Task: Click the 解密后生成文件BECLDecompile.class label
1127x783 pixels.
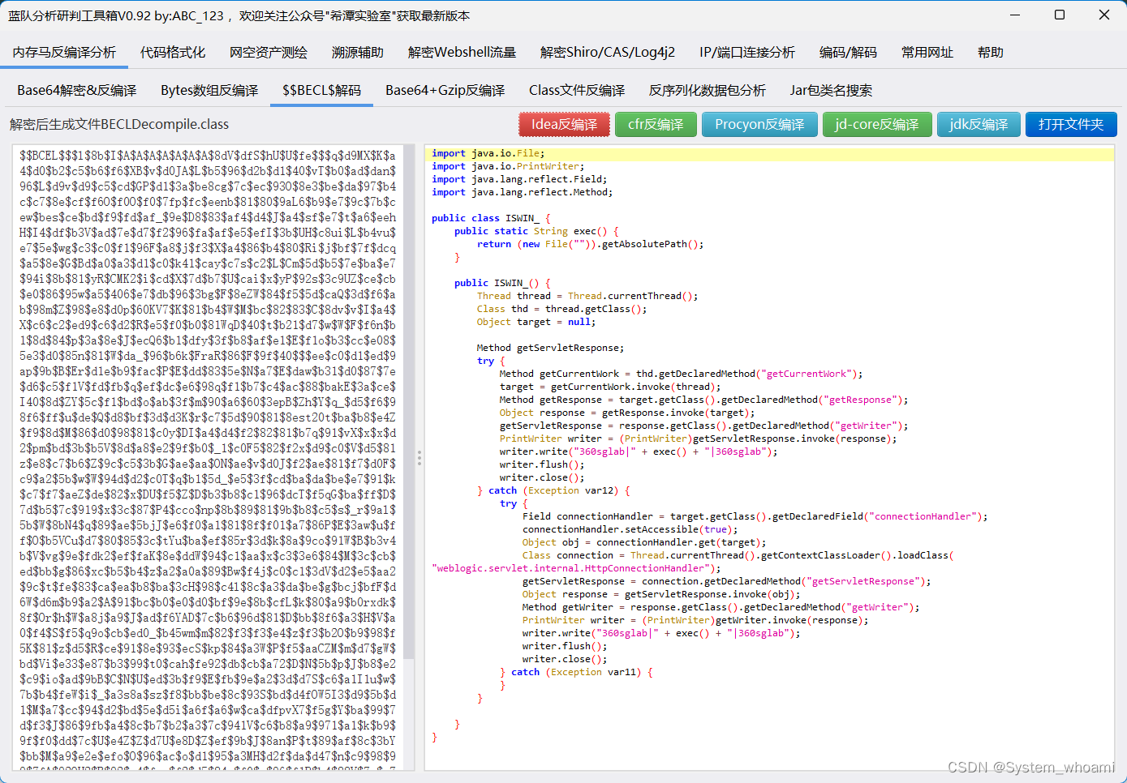Action: pyautogui.click(x=119, y=124)
